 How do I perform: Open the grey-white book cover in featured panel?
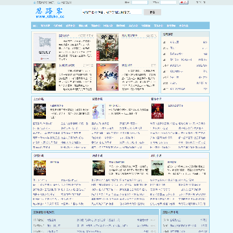pos(45,47)
